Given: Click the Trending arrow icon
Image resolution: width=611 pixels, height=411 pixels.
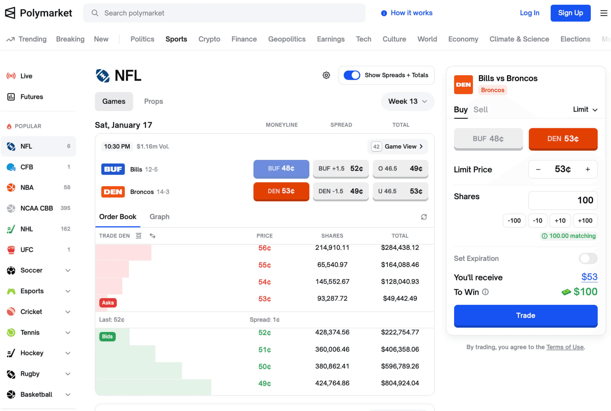Looking at the screenshot, I should [10, 39].
